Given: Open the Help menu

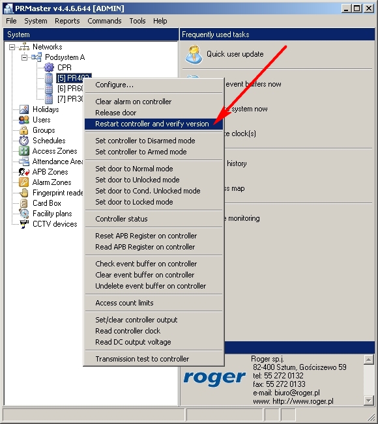Looking at the screenshot, I should point(160,21).
